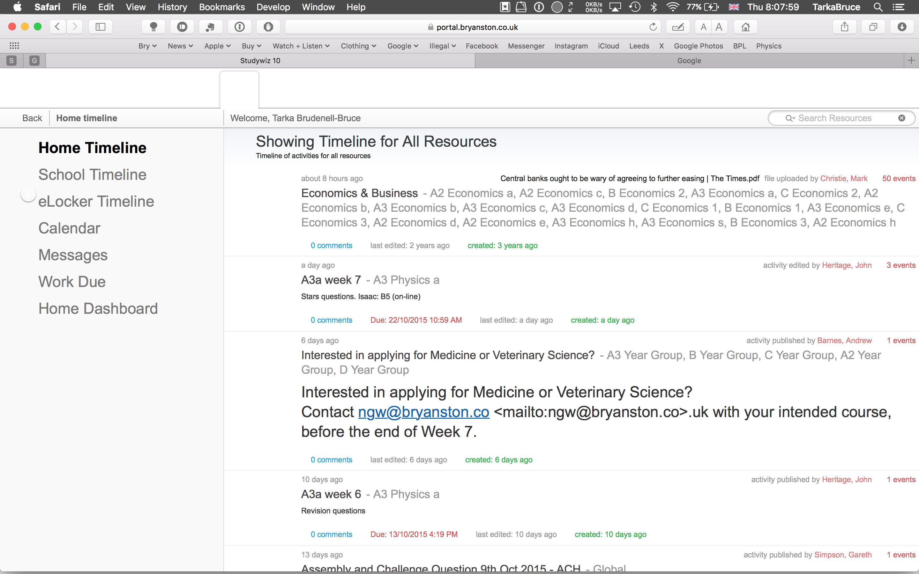
Task: Go forward using Safari's forward arrow
Action: [74, 27]
